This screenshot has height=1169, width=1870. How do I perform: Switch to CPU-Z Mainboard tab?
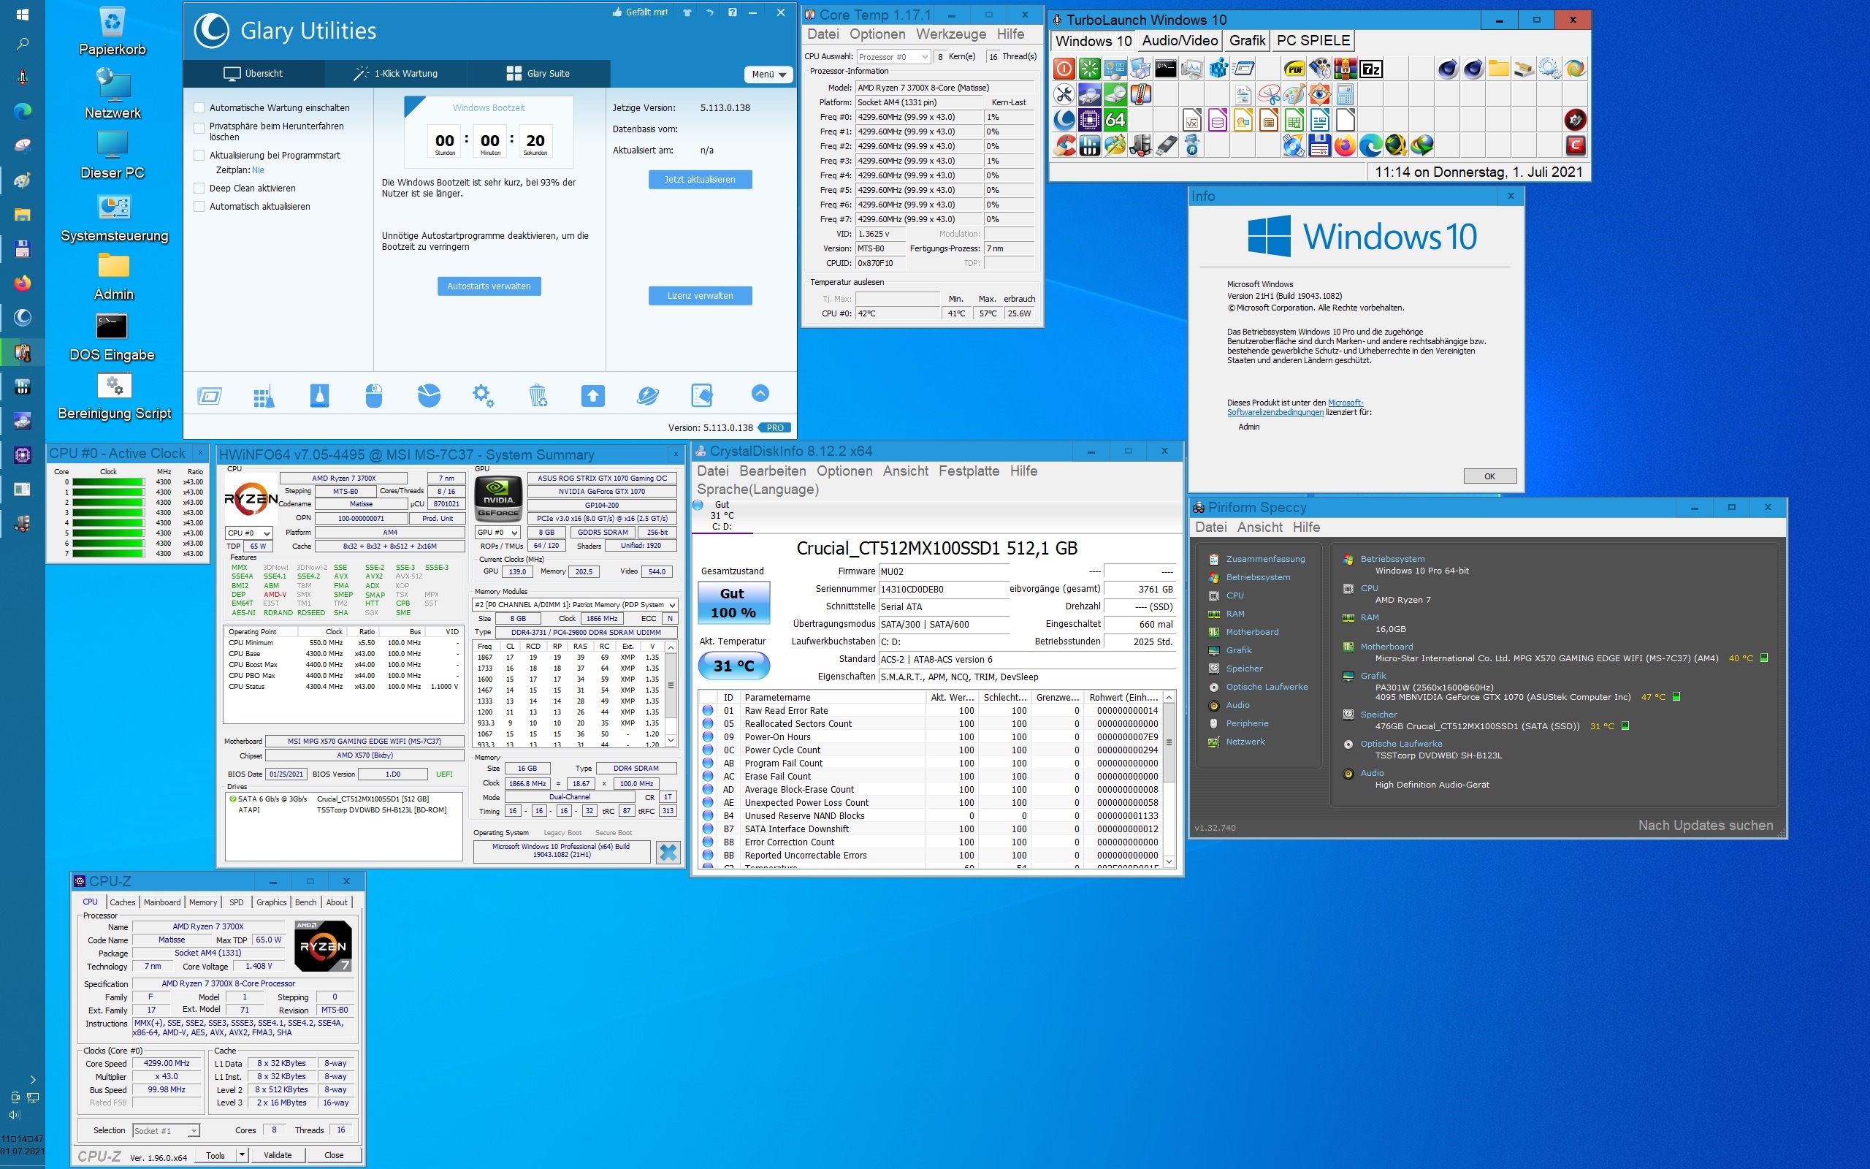[161, 902]
